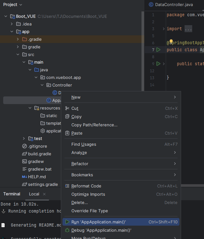Collapse the java folder
Viewport: 204px width, 239px height.
(30, 70)
